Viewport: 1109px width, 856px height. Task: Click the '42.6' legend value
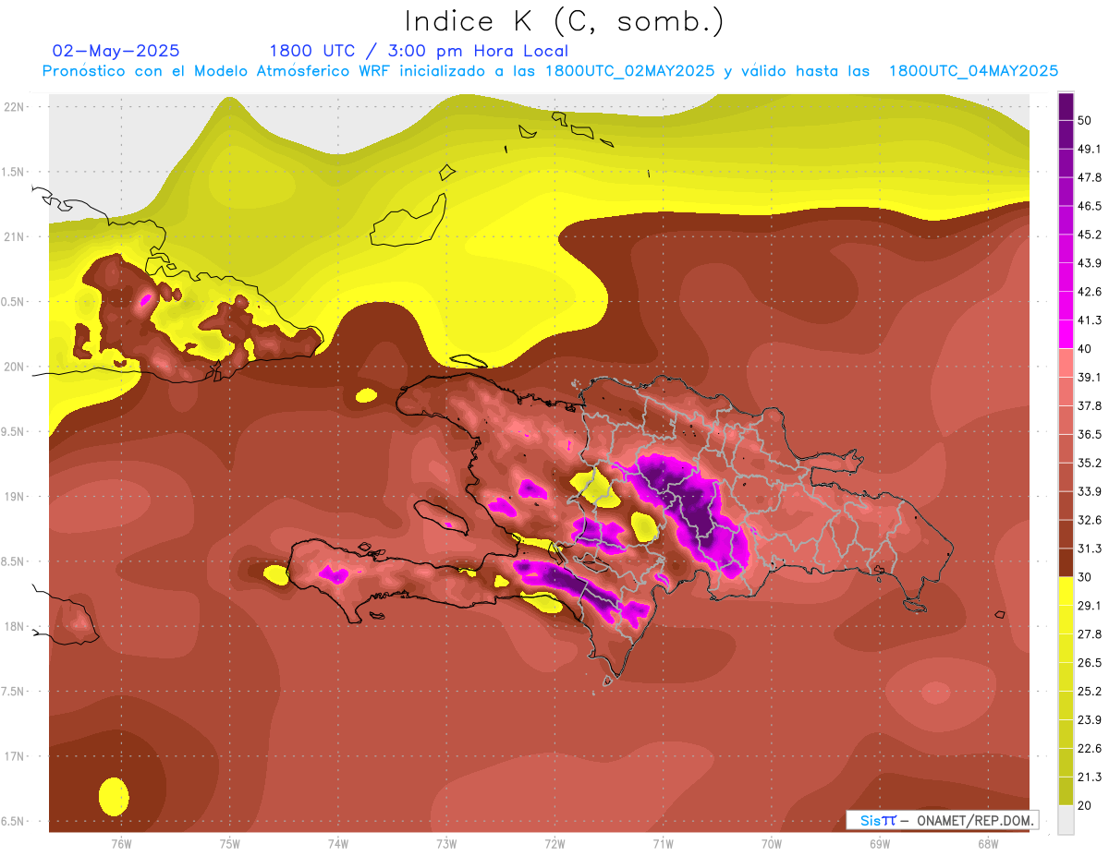pos(1090,292)
